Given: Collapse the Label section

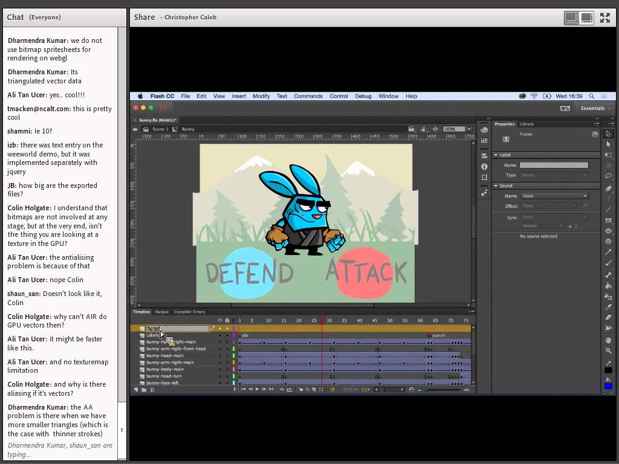Looking at the screenshot, I should 496,155.
